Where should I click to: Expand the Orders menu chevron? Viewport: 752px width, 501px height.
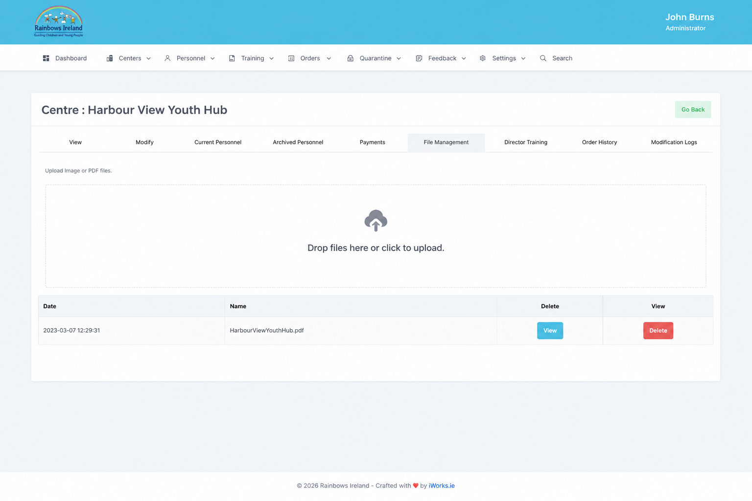(x=329, y=59)
